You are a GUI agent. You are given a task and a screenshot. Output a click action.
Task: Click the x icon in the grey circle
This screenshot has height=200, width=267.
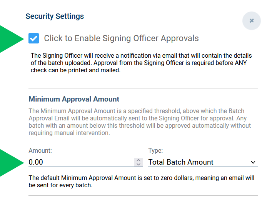(252, 21)
